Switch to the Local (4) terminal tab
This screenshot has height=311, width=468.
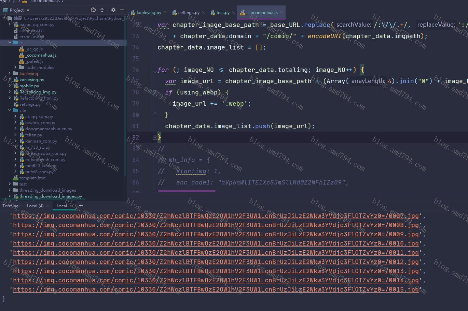pyautogui.click(x=35, y=206)
